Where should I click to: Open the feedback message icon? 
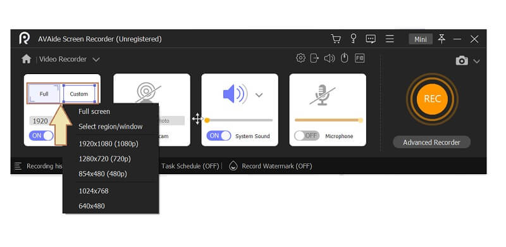(371, 39)
